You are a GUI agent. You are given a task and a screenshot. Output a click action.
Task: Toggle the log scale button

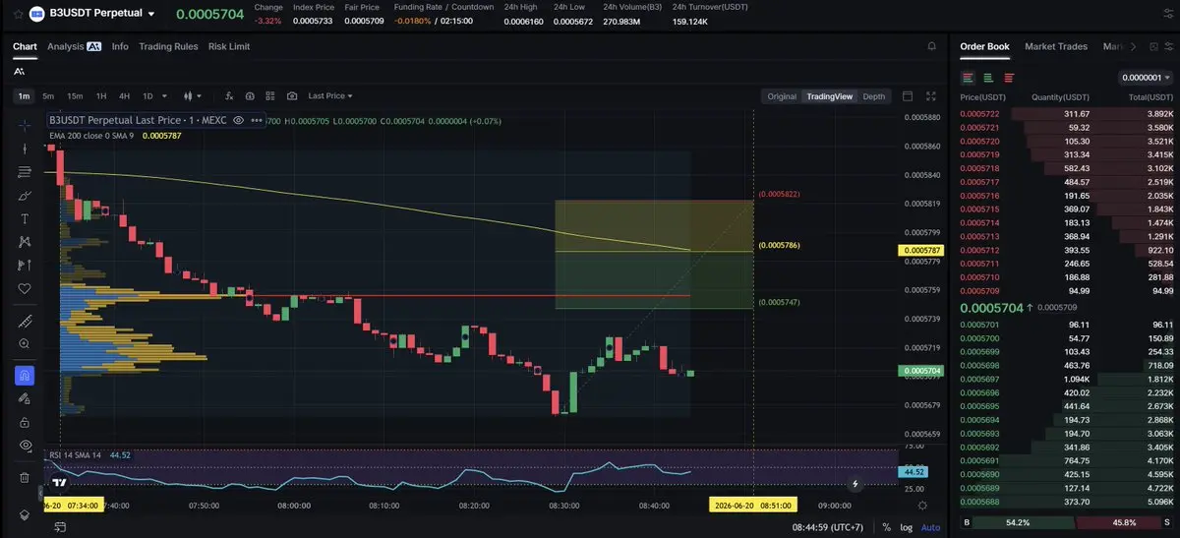pos(906,527)
